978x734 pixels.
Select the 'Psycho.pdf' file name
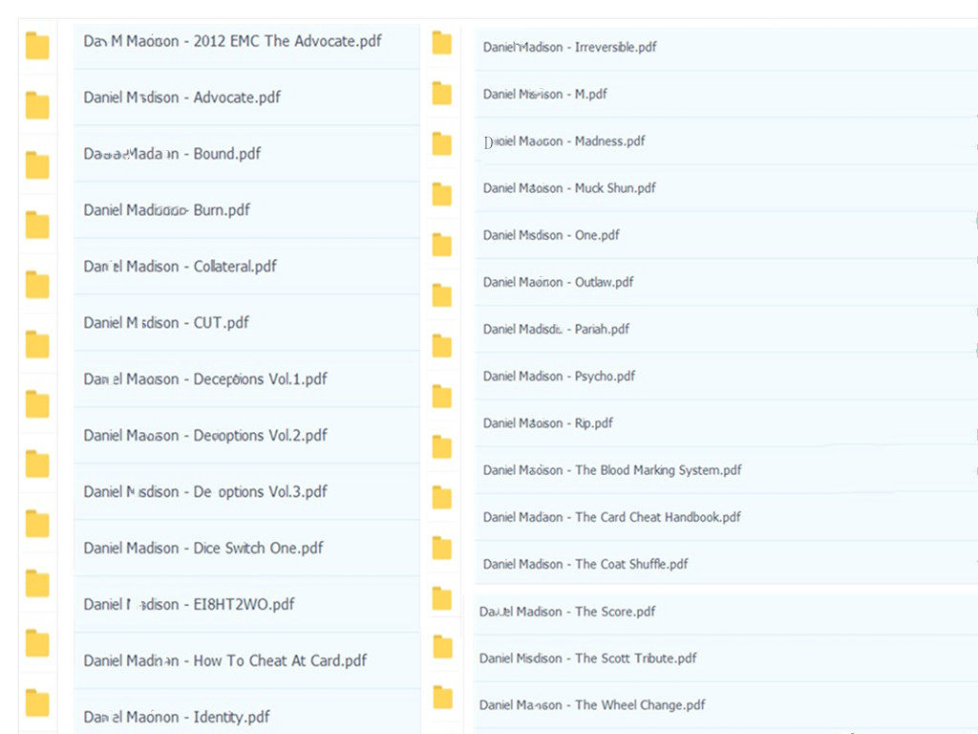[559, 377]
